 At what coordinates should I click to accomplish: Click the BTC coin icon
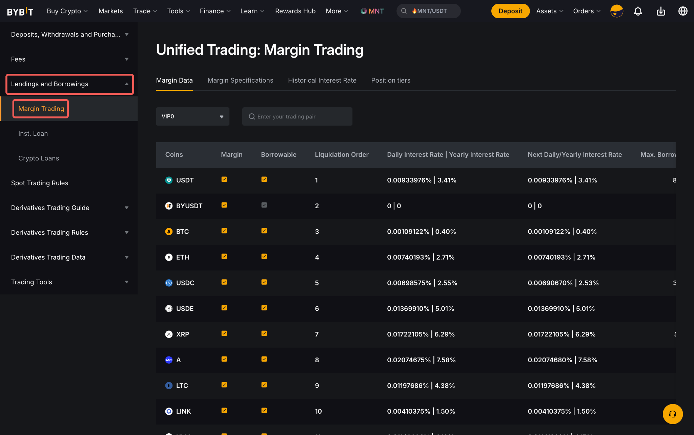click(x=169, y=232)
